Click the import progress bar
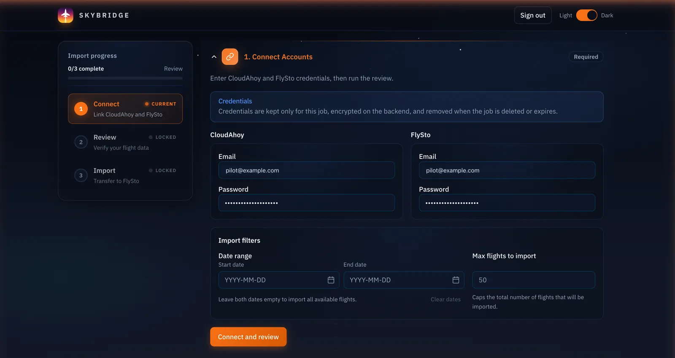Screen dimensions: 675x358 pyautogui.click(x=125, y=78)
